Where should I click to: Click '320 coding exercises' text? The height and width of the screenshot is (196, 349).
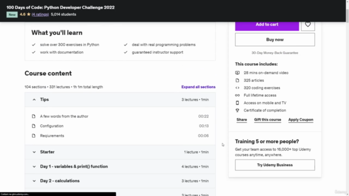point(262,88)
